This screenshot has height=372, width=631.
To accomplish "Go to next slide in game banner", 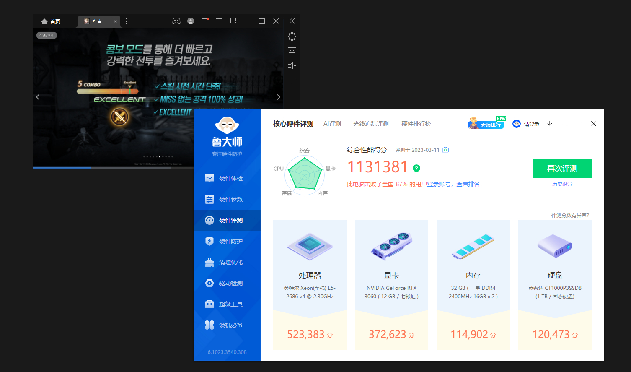I will tap(279, 97).
